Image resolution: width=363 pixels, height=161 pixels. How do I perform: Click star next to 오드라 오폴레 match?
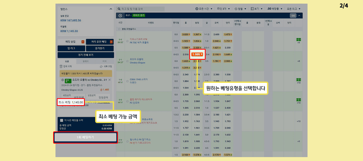coord(127,61)
